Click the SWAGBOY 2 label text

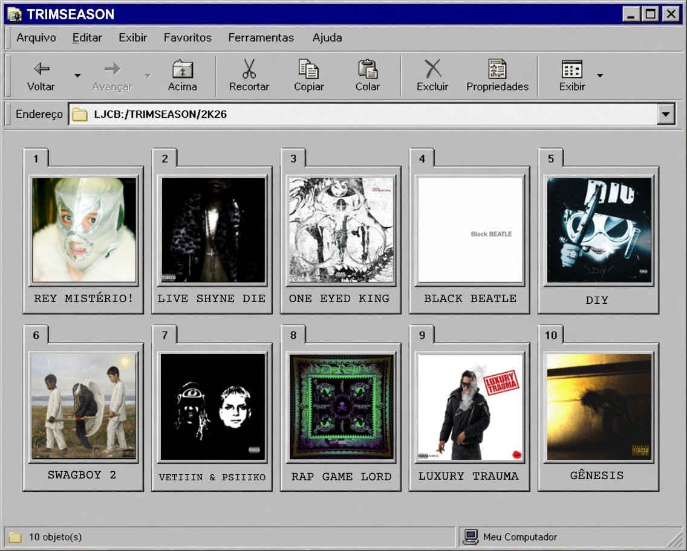[x=82, y=475]
